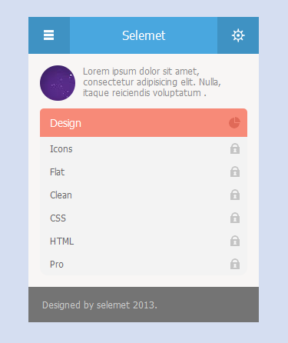This screenshot has height=343, width=288.
Task: Select the HTML list entry
Action: pyautogui.click(x=144, y=241)
